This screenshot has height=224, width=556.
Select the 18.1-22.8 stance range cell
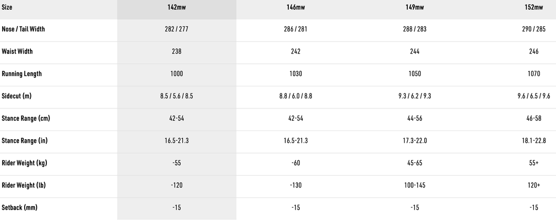533,141
